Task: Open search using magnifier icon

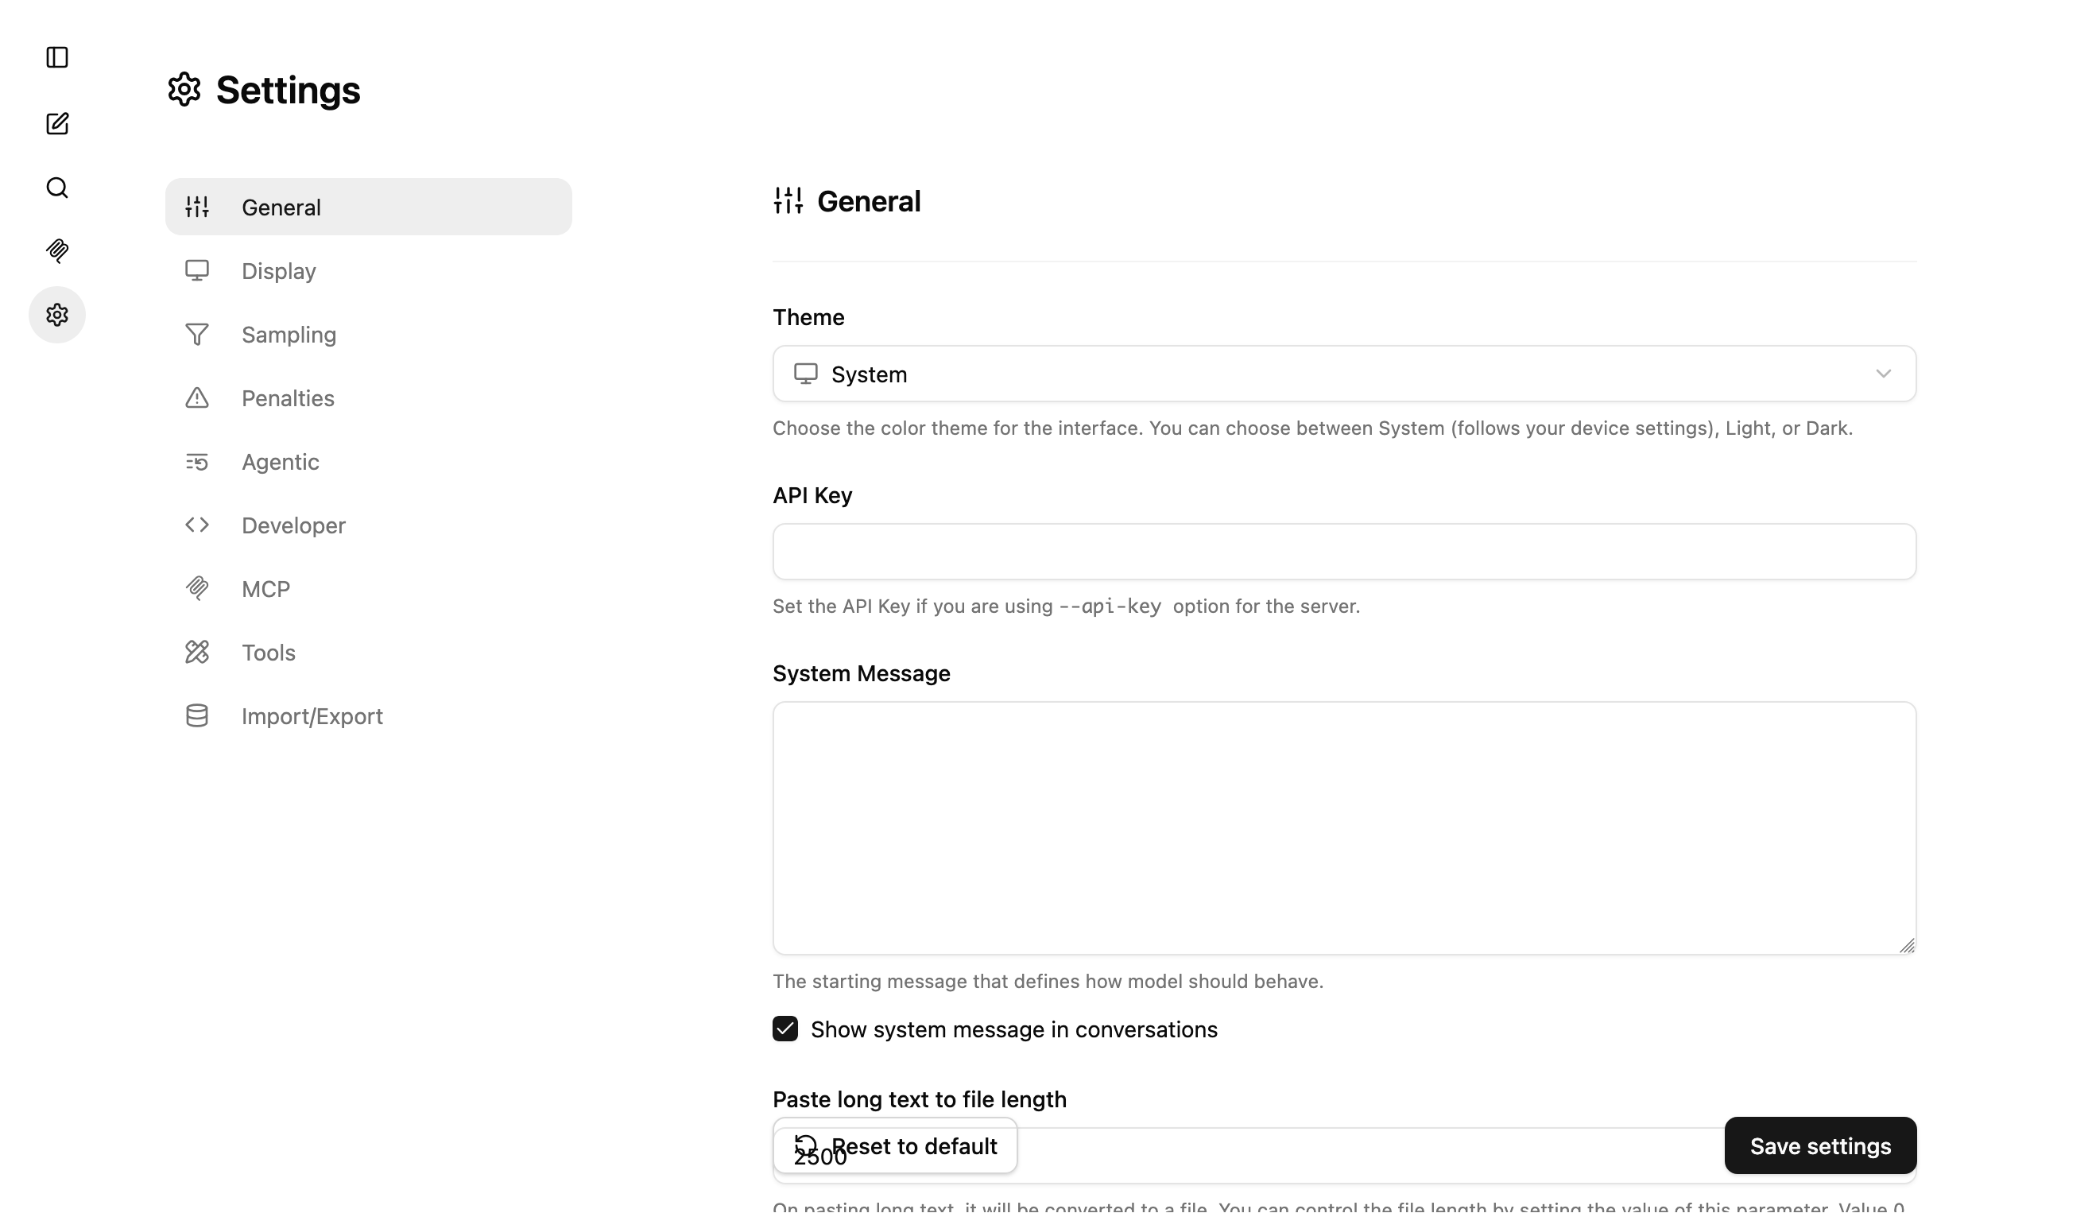Action: point(57,188)
